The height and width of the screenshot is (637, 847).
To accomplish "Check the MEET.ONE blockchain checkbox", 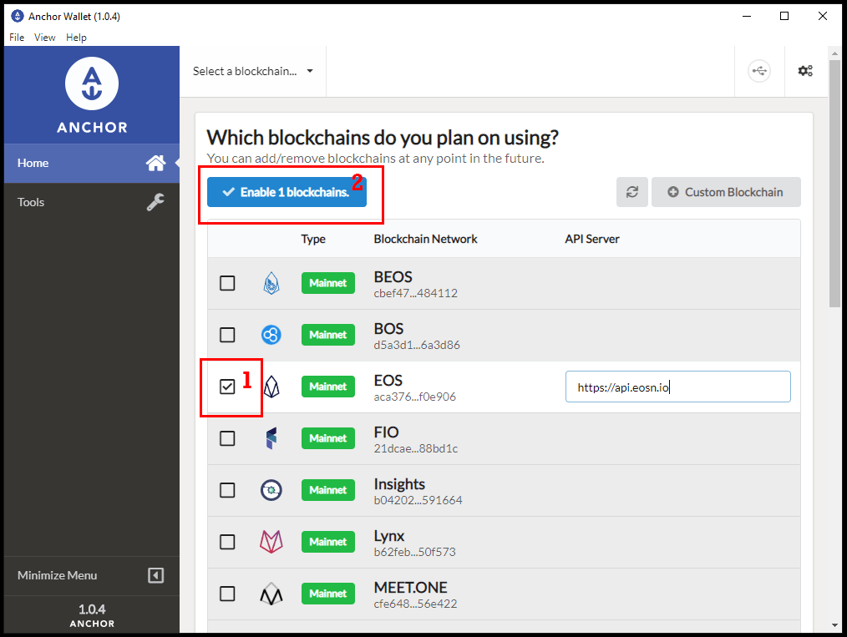I will [x=227, y=594].
